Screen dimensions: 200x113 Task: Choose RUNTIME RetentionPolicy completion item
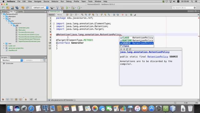(x=137, y=40)
